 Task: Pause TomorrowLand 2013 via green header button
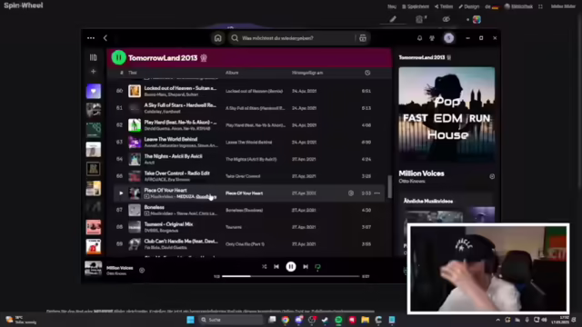pos(119,57)
